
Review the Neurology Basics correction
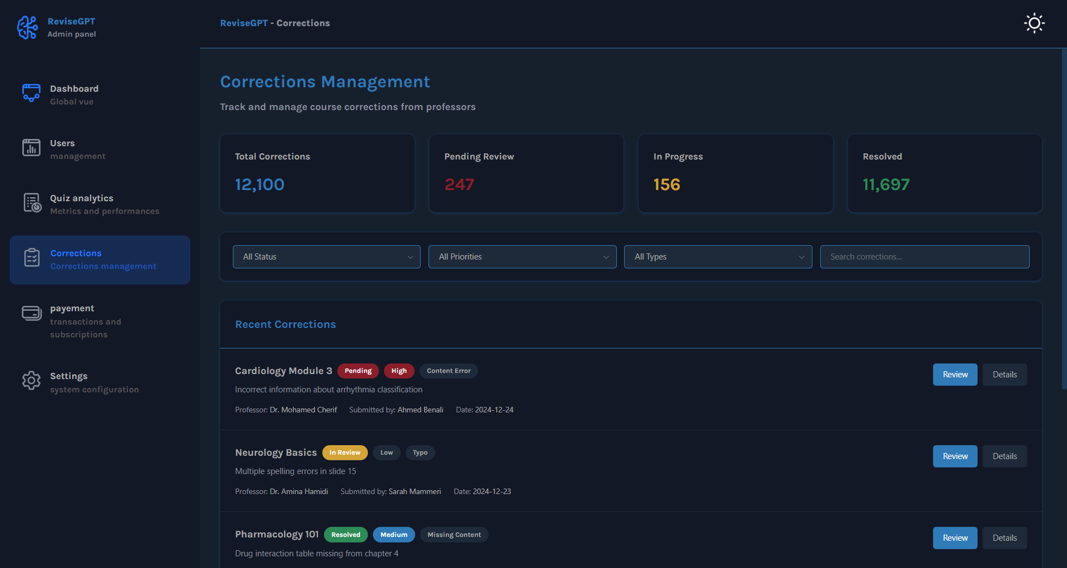click(955, 456)
